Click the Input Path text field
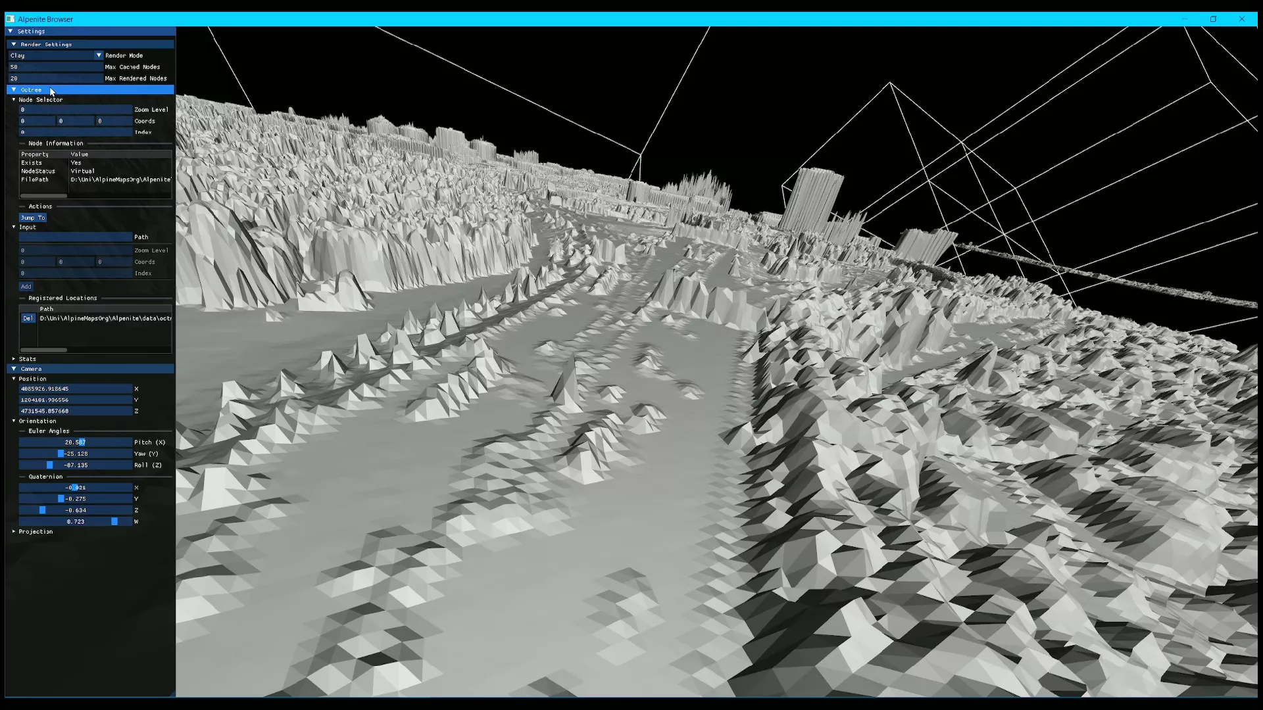The height and width of the screenshot is (710, 1263). [75, 237]
